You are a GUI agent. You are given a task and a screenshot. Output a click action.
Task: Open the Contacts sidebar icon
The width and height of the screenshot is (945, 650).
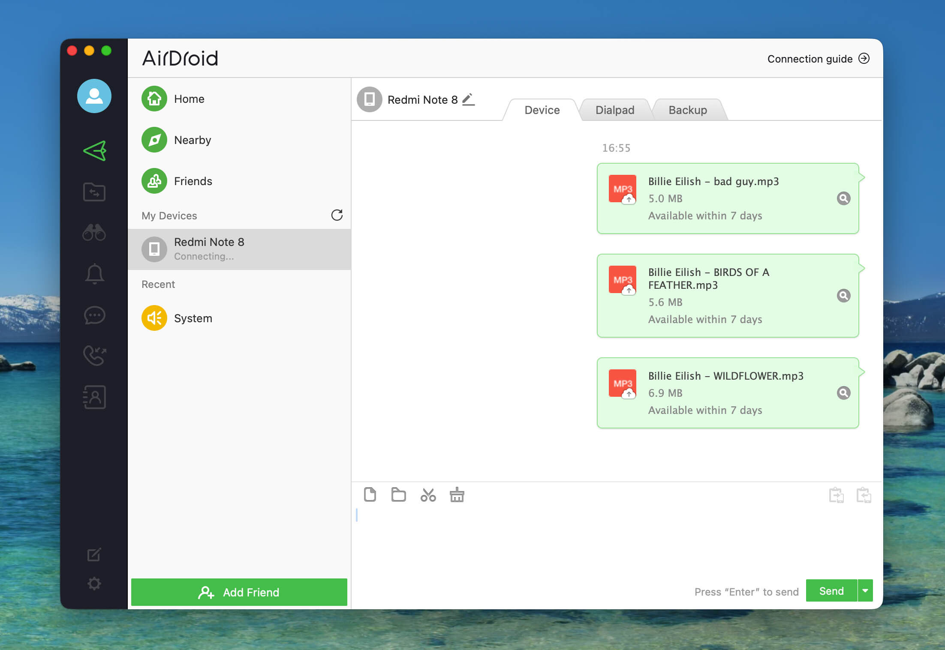pyautogui.click(x=94, y=397)
